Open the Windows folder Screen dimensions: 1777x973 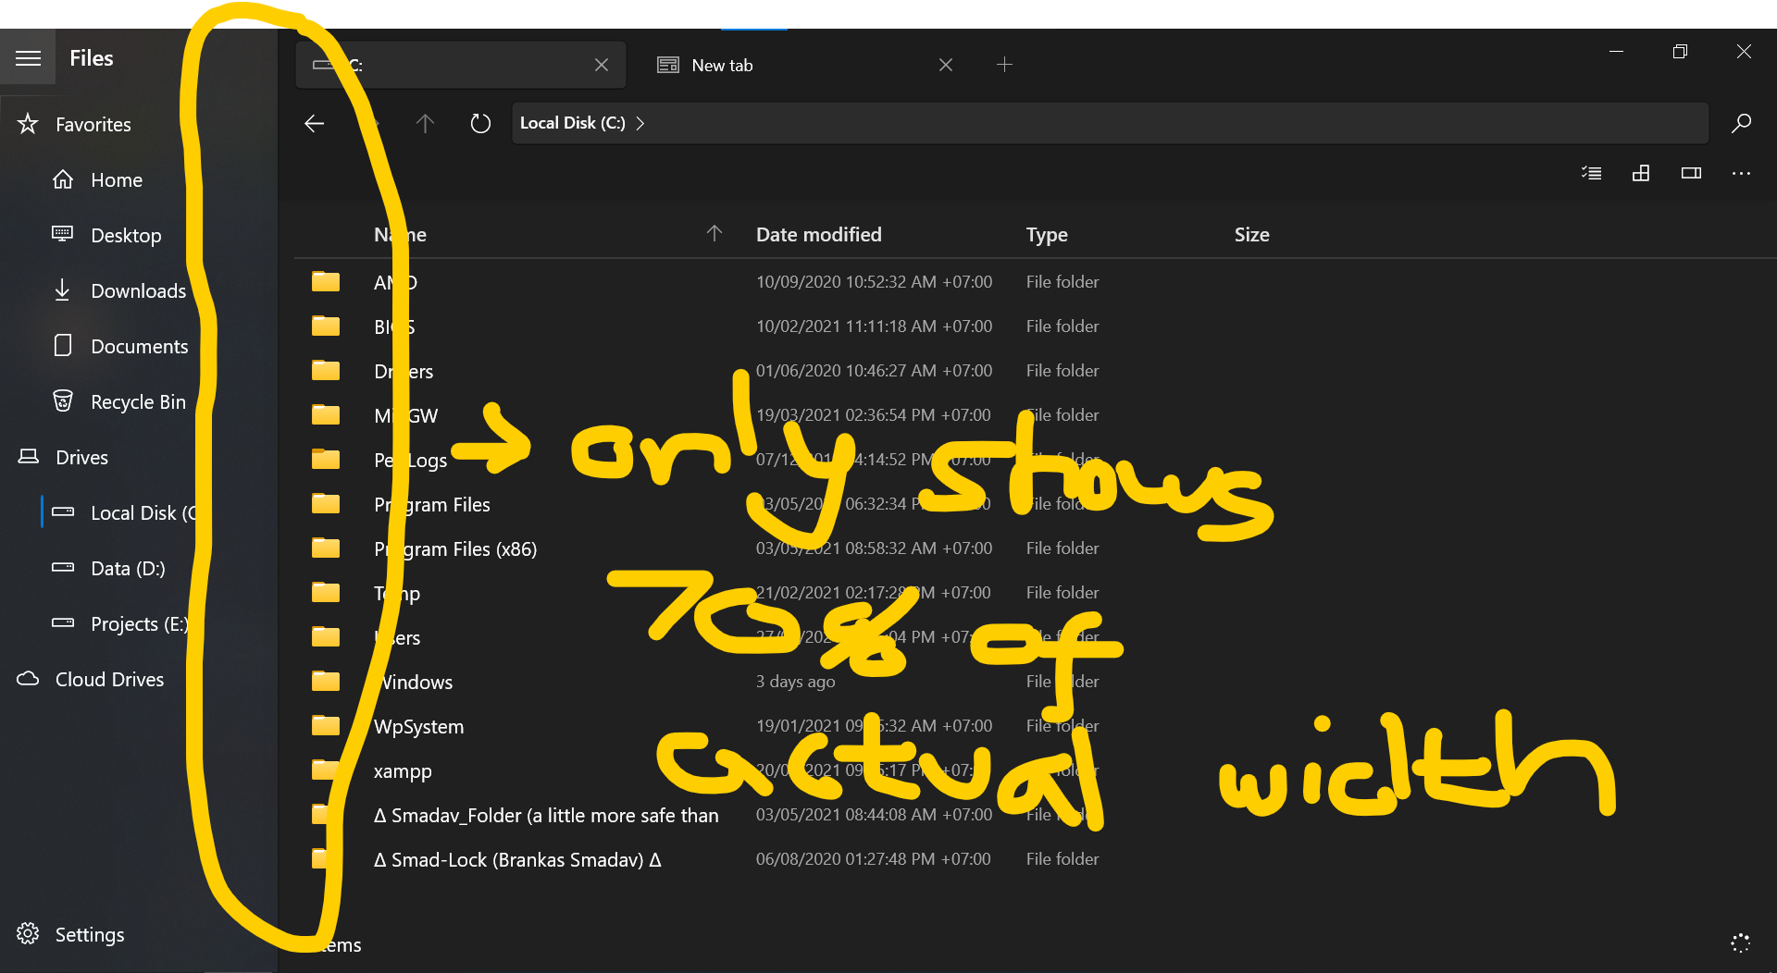coord(416,682)
